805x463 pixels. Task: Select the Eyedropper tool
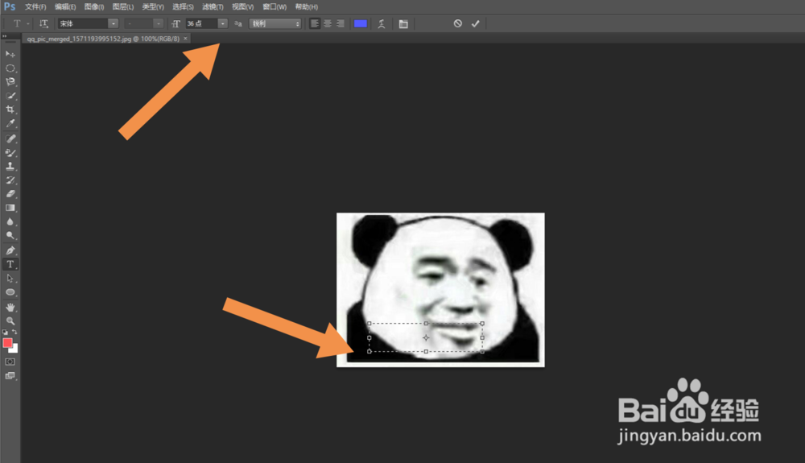10,123
